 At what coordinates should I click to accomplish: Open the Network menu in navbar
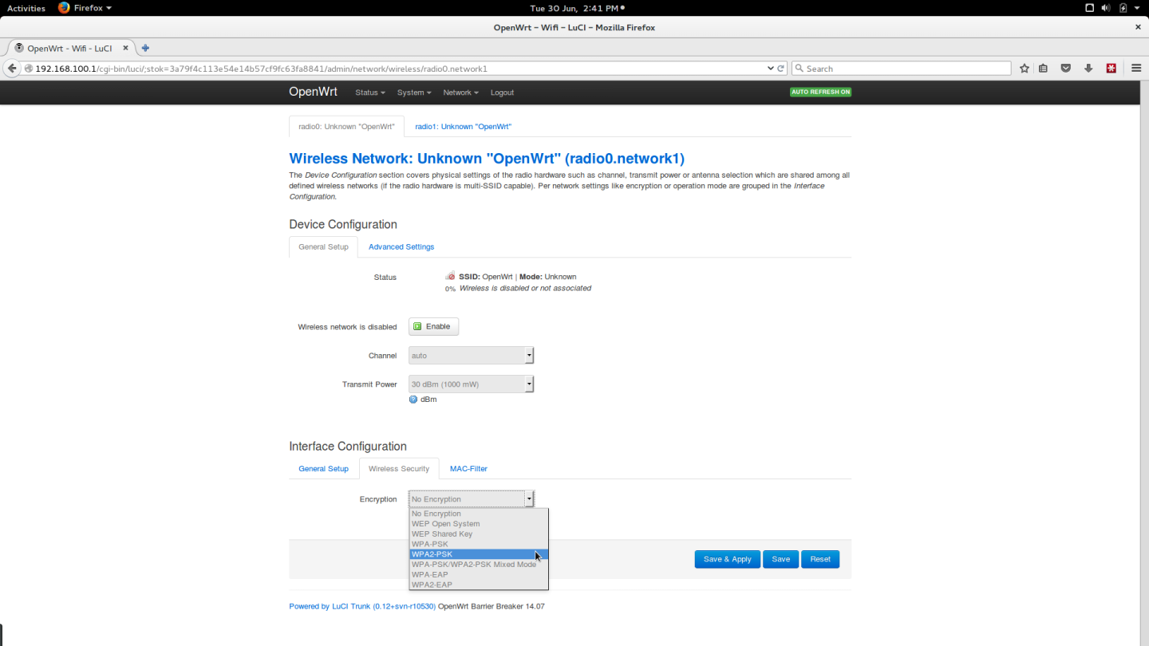tap(460, 93)
